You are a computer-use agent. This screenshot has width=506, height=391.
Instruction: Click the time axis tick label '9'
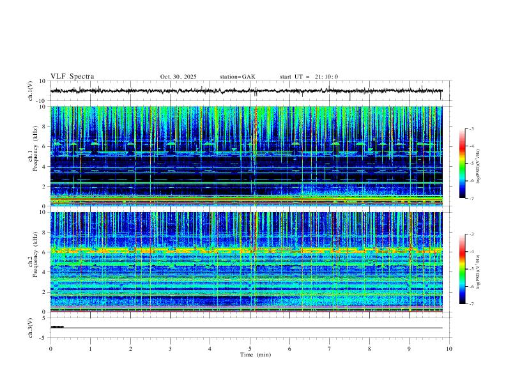click(x=409, y=349)
